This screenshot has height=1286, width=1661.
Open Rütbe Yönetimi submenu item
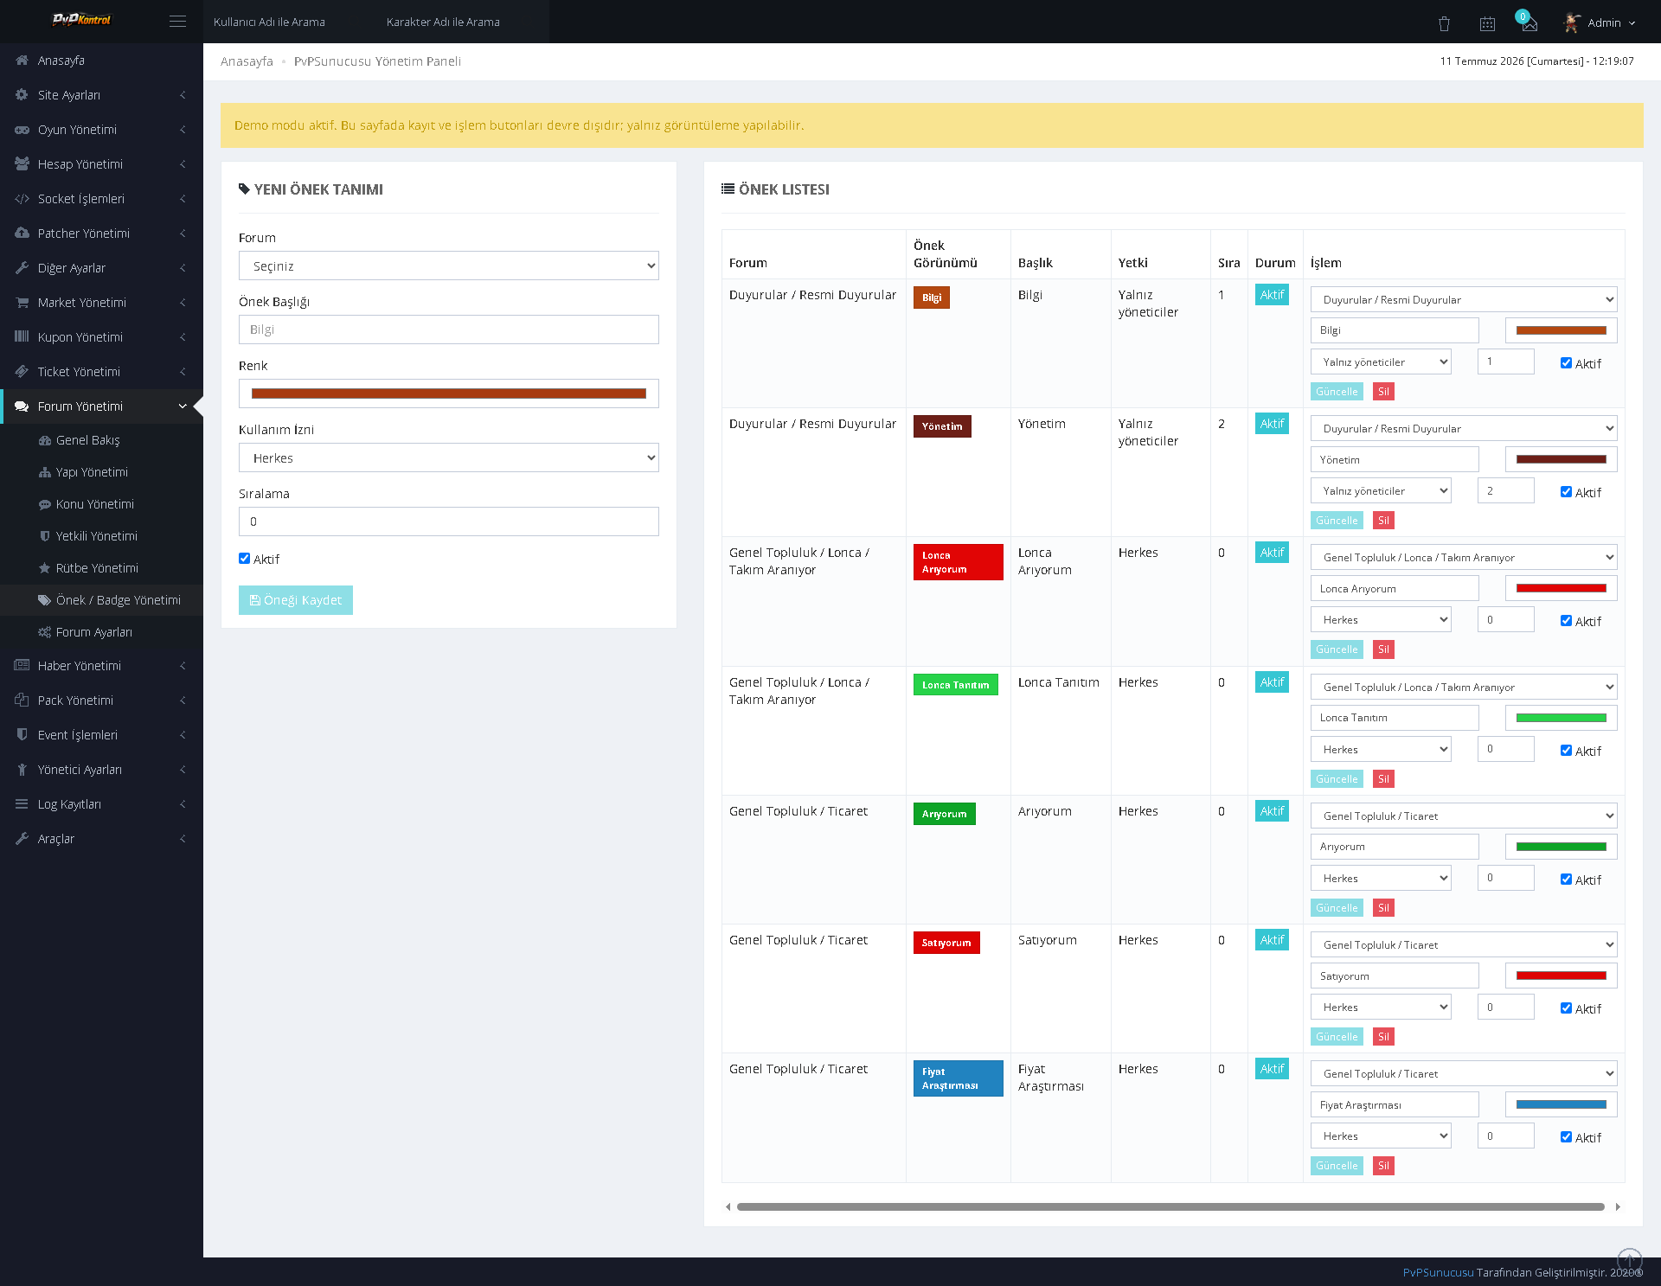pos(101,568)
